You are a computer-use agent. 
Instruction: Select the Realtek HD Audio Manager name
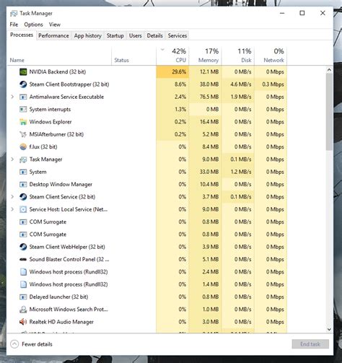pyautogui.click(x=61, y=322)
